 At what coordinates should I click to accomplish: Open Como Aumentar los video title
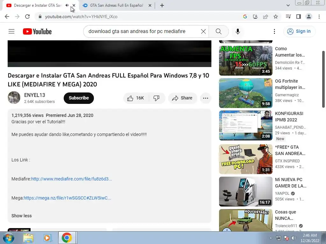coord(290,52)
